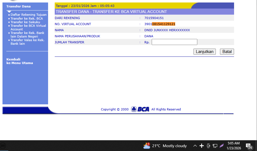Click the Jumlah Transfer amount field

point(174,42)
